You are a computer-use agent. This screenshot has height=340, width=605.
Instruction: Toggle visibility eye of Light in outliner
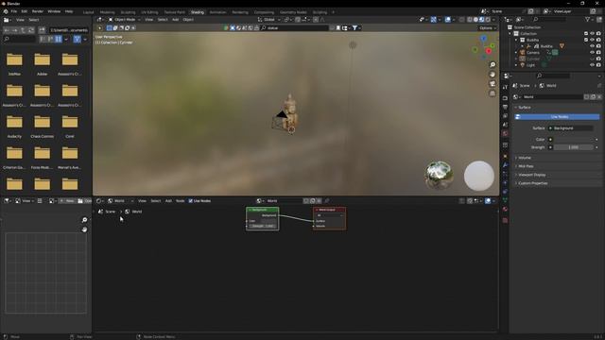click(x=593, y=65)
